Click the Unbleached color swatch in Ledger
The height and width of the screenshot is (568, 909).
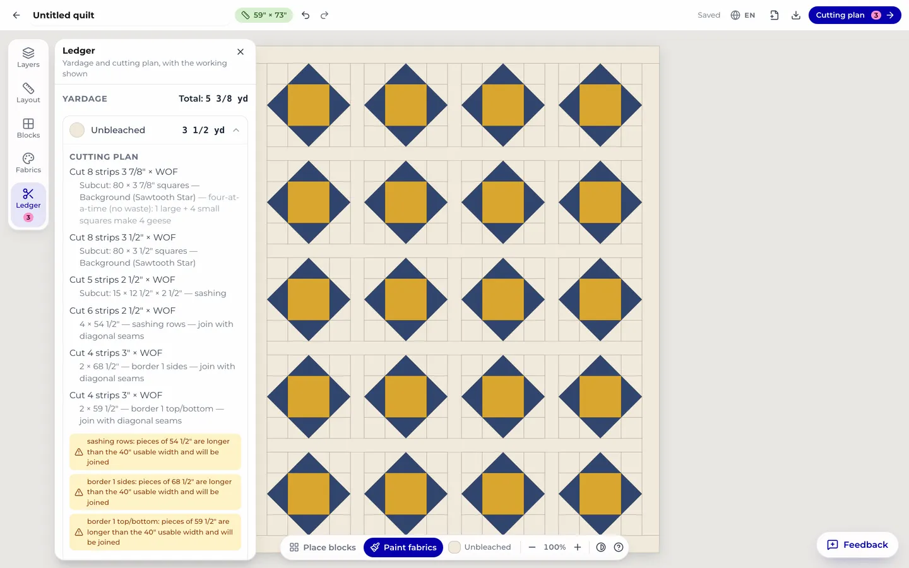pos(77,130)
